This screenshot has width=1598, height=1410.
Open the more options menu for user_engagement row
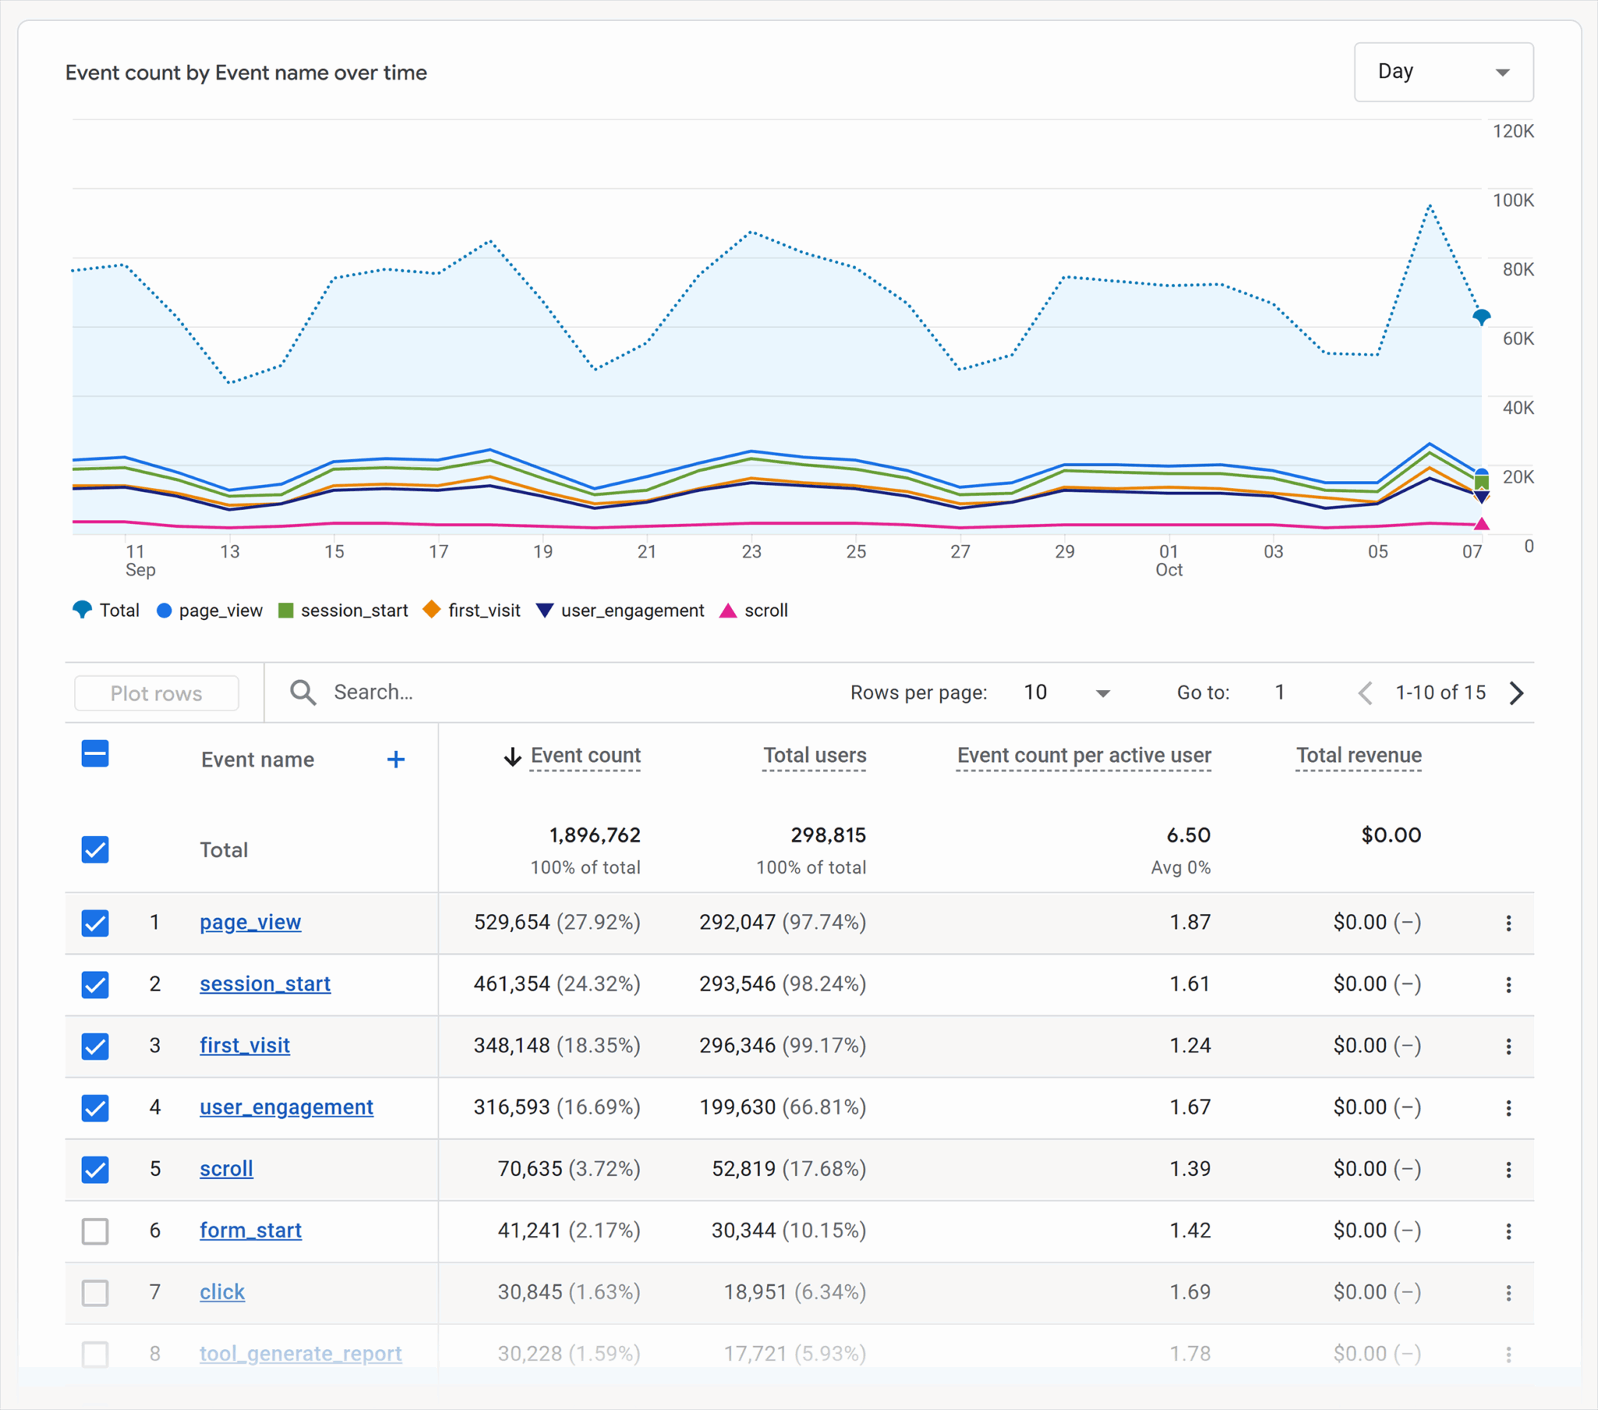[1508, 1108]
